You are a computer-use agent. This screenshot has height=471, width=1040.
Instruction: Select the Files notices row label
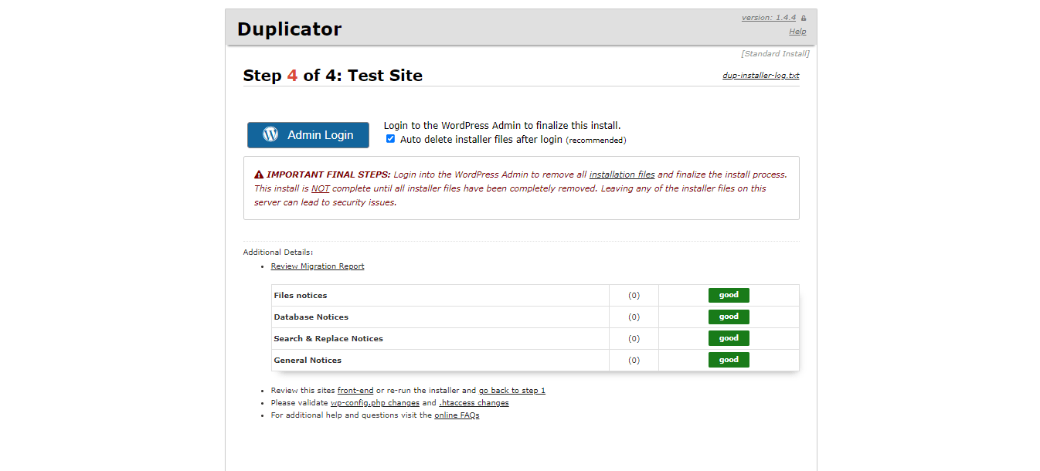[301, 296]
